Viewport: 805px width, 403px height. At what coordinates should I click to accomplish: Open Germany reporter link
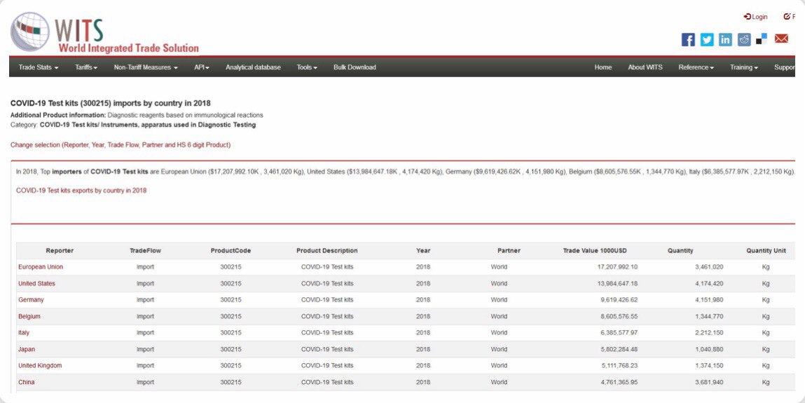[x=31, y=300]
